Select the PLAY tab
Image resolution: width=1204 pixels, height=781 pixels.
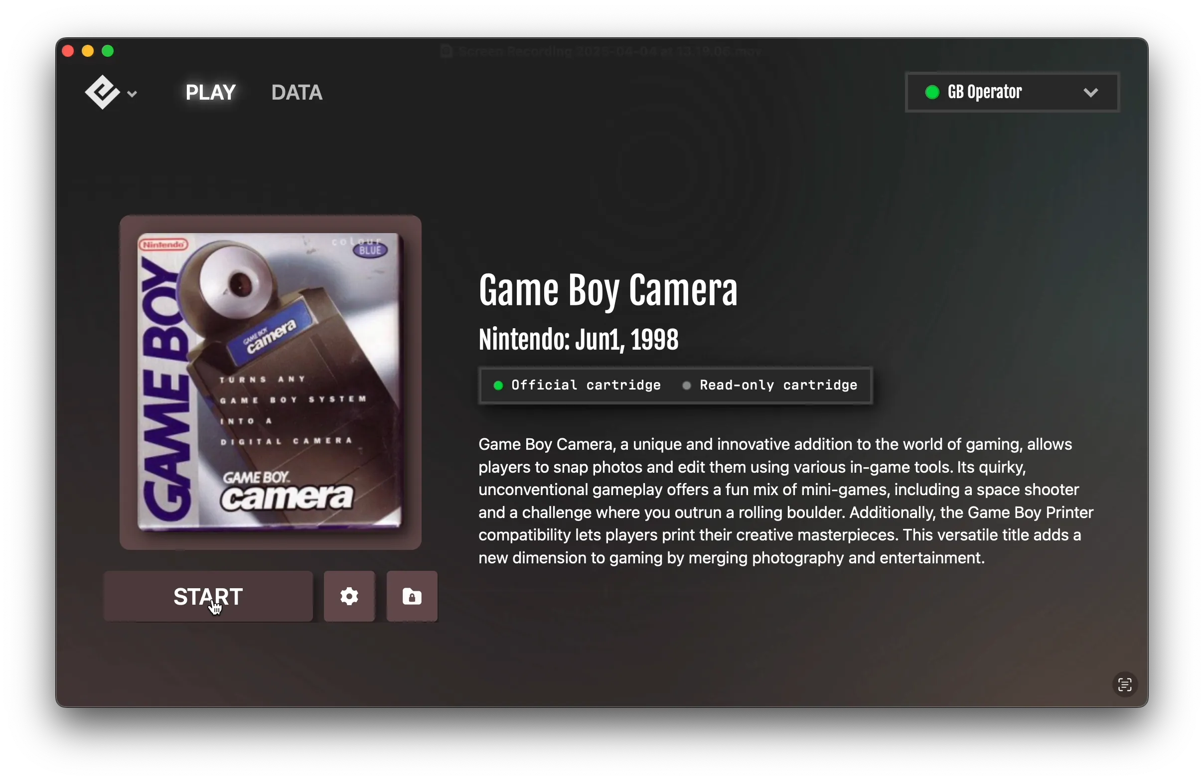(210, 92)
